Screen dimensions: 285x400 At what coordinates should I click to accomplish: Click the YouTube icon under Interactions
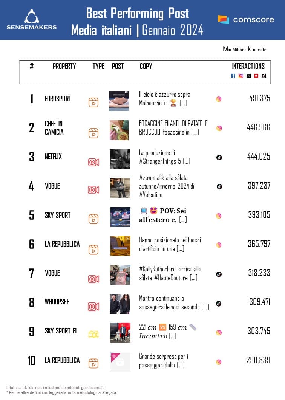click(256, 76)
